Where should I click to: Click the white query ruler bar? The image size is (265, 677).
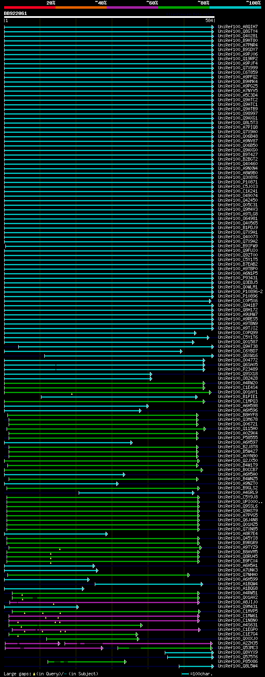tap(109, 17)
